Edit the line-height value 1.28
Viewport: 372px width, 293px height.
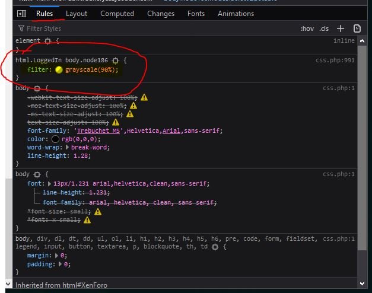point(81,156)
